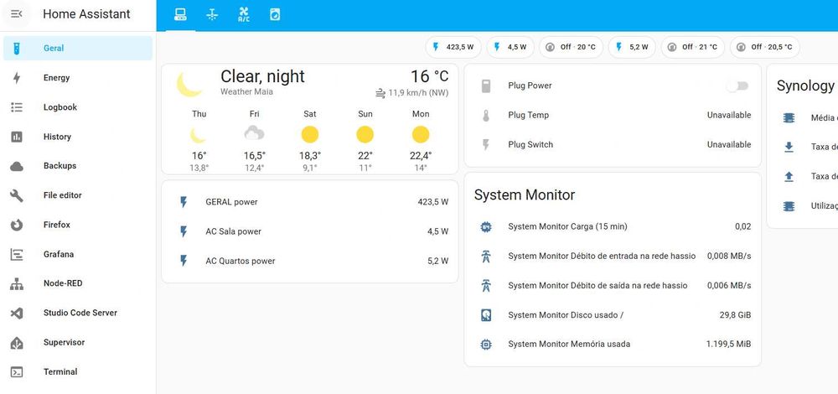The height and width of the screenshot is (394, 838).
Task: Click the Monday sunny forecast icon
Action: tap(421, 134)
